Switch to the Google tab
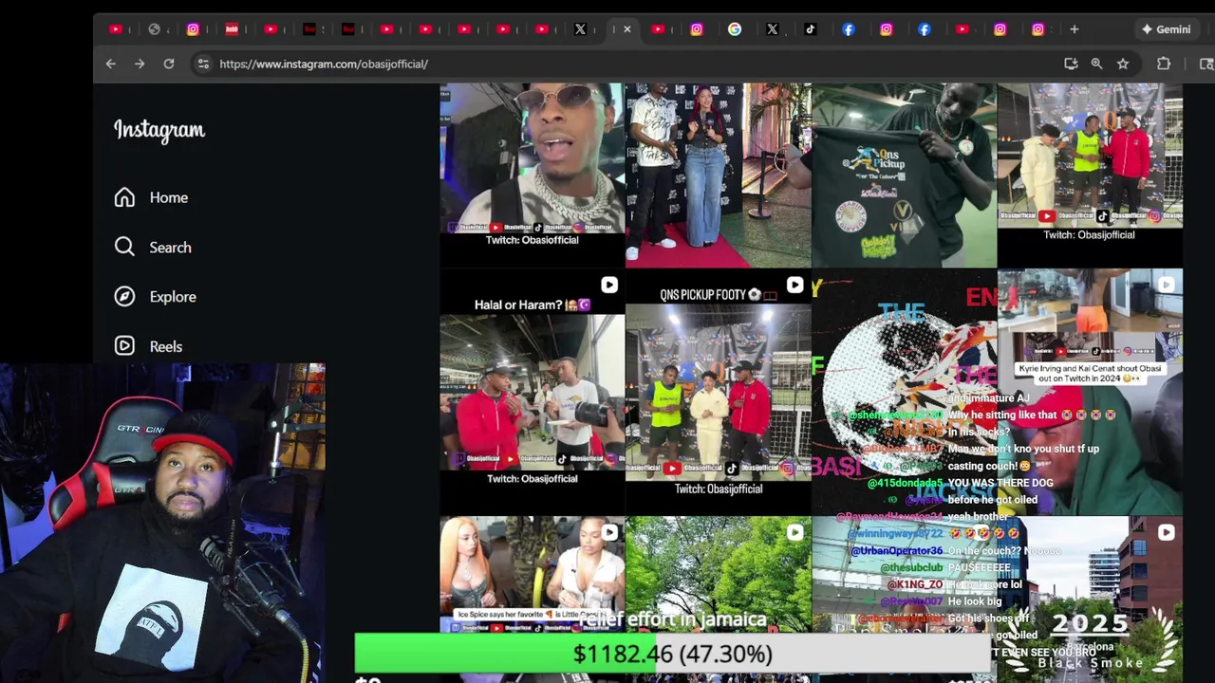The height and width of the screenshot is (683, 1215). [735, 29]
